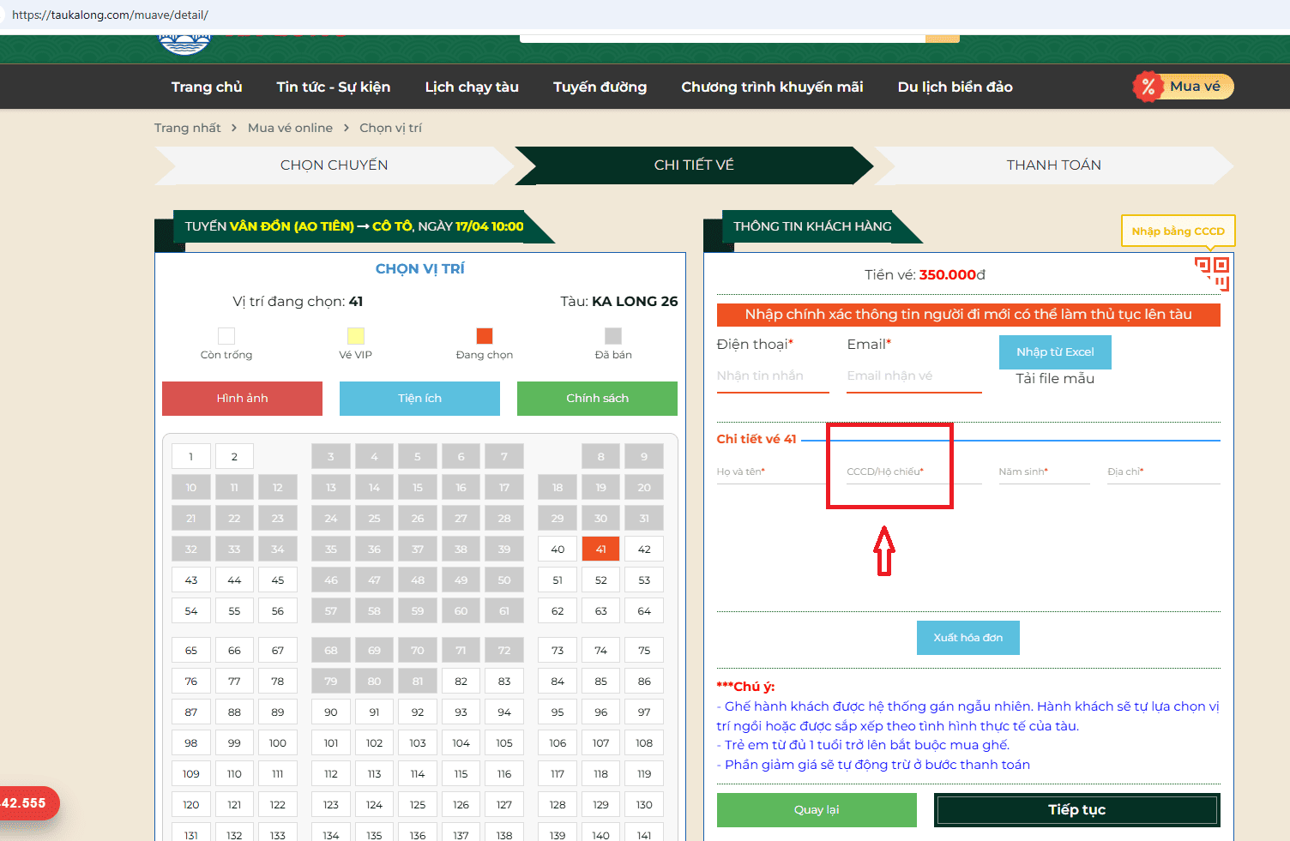Click the Tải file mẫu link
Image resolution: width=1290 pixels, height=841 pixels.
point(1054,379)
